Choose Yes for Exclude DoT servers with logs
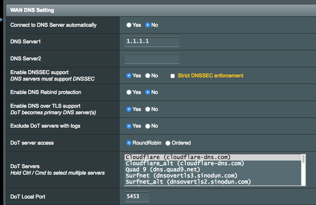 129,126
